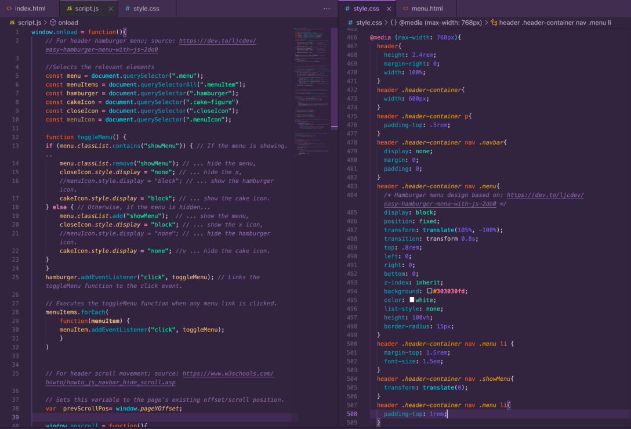Open the w3schools.com link in script.js comment
Image resolution: width=631 pixels, height=429 pixels.
227,373
